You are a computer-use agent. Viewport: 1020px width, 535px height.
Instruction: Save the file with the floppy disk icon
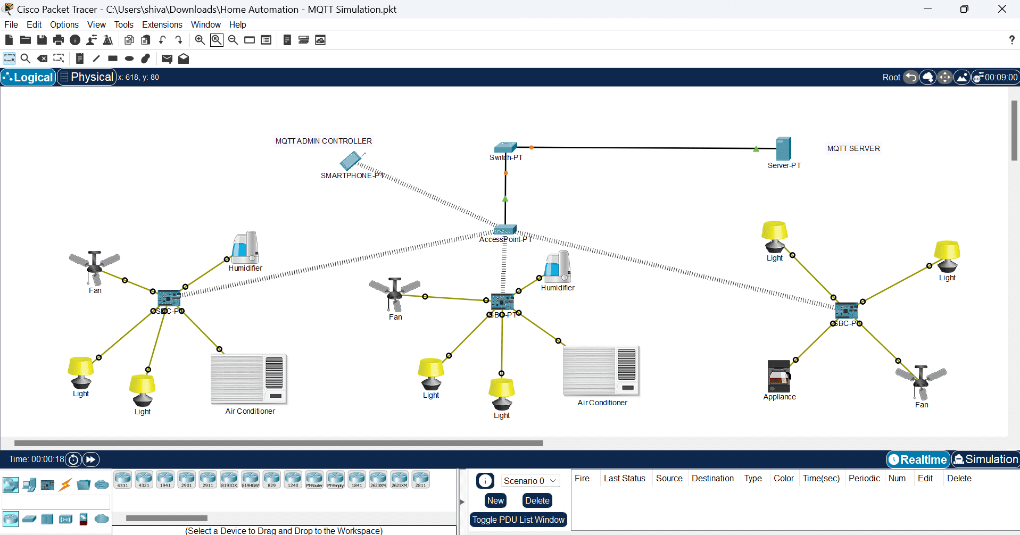click(42, 40)
